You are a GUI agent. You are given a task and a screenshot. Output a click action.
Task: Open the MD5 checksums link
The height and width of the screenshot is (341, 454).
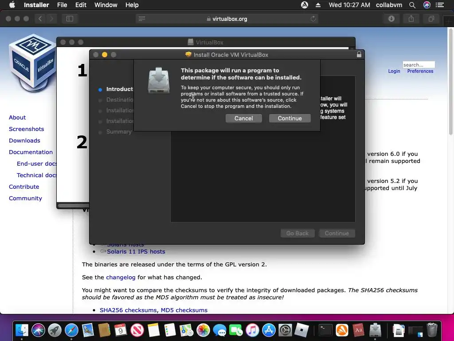tap(184, 310)
